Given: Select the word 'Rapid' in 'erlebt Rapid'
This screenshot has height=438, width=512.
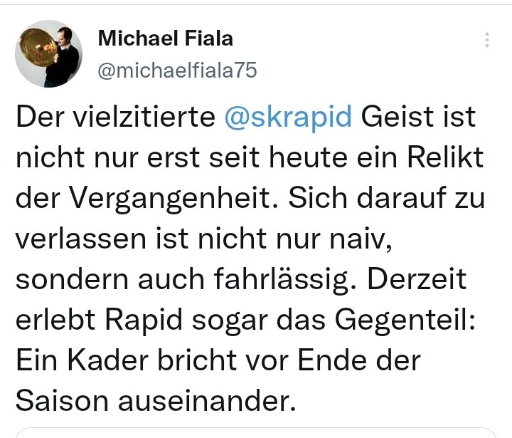Looking at the screenshot, I should click(144, 320).
